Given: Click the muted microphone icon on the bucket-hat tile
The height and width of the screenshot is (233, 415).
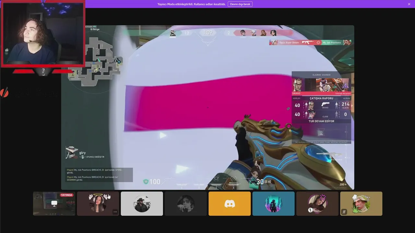Looking at the screenshot, I should [x=344, y=212].
